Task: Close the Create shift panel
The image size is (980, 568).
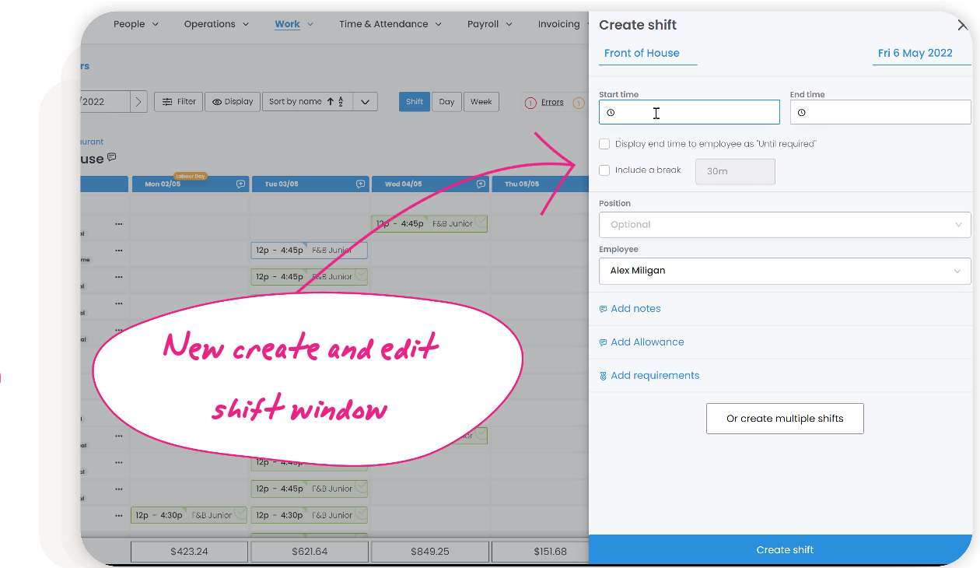Action: click(x=962, y=25)
